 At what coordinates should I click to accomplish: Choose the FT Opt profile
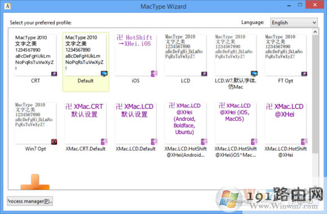pyautogui.click(x=286, y=55)
